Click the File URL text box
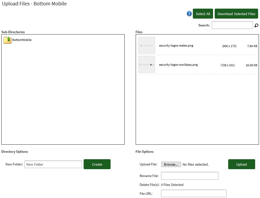Screen dimensions: 260x198 [x=194, y=193]
